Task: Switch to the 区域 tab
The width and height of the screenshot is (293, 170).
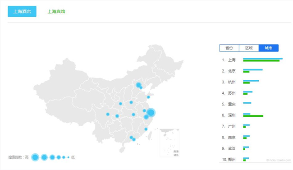Action: [x=249, y=48]
